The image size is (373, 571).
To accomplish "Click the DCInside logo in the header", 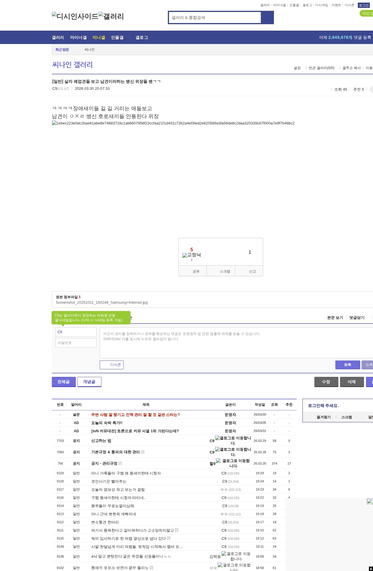I will point(75,16).
